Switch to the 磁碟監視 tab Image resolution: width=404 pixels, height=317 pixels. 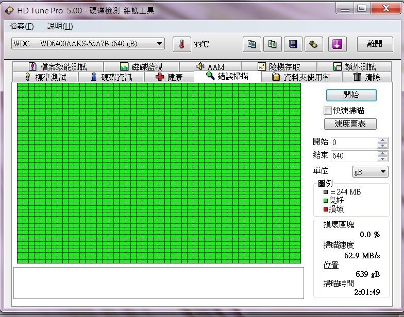[x=141, y=67]
